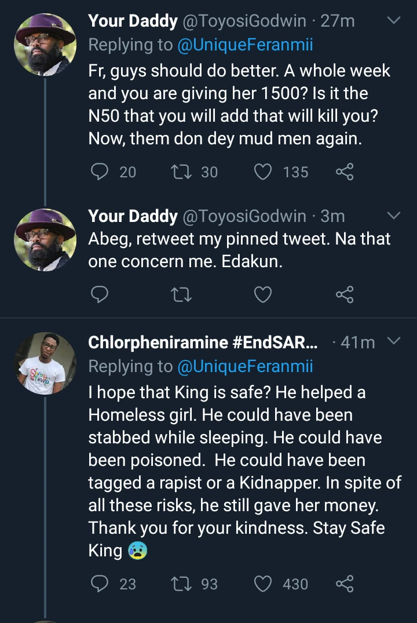The image size is (417, 623).
Task: Share the Chlorpheniramine tweet
Action: [x=344, y=584]
